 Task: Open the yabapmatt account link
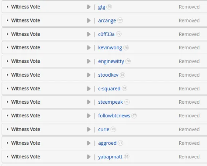click(x=110, y=157)
